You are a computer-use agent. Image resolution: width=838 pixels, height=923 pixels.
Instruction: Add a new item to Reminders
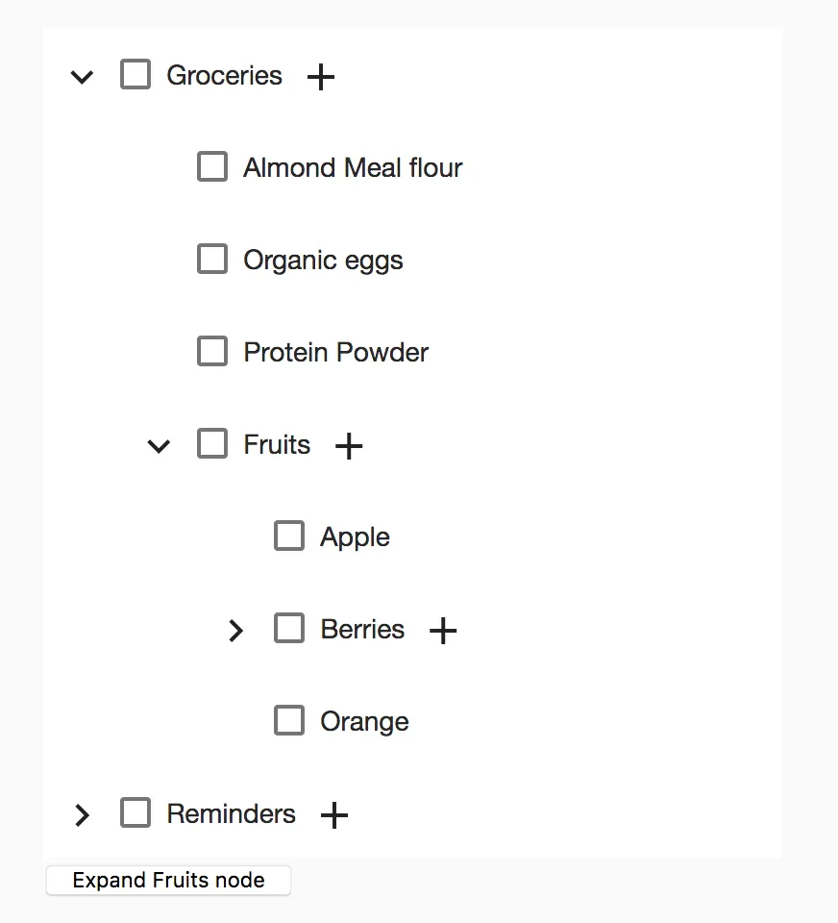[x=333, y=815]
